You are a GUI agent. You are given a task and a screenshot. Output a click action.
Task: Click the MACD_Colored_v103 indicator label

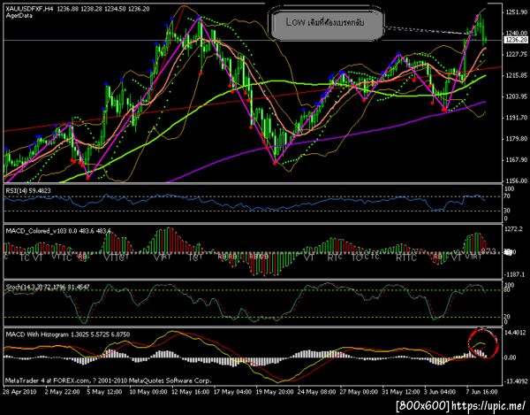point(58,231)
